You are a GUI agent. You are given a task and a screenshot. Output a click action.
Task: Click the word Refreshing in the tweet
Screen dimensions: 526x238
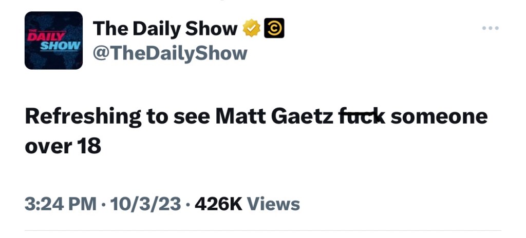click(83, 117)
